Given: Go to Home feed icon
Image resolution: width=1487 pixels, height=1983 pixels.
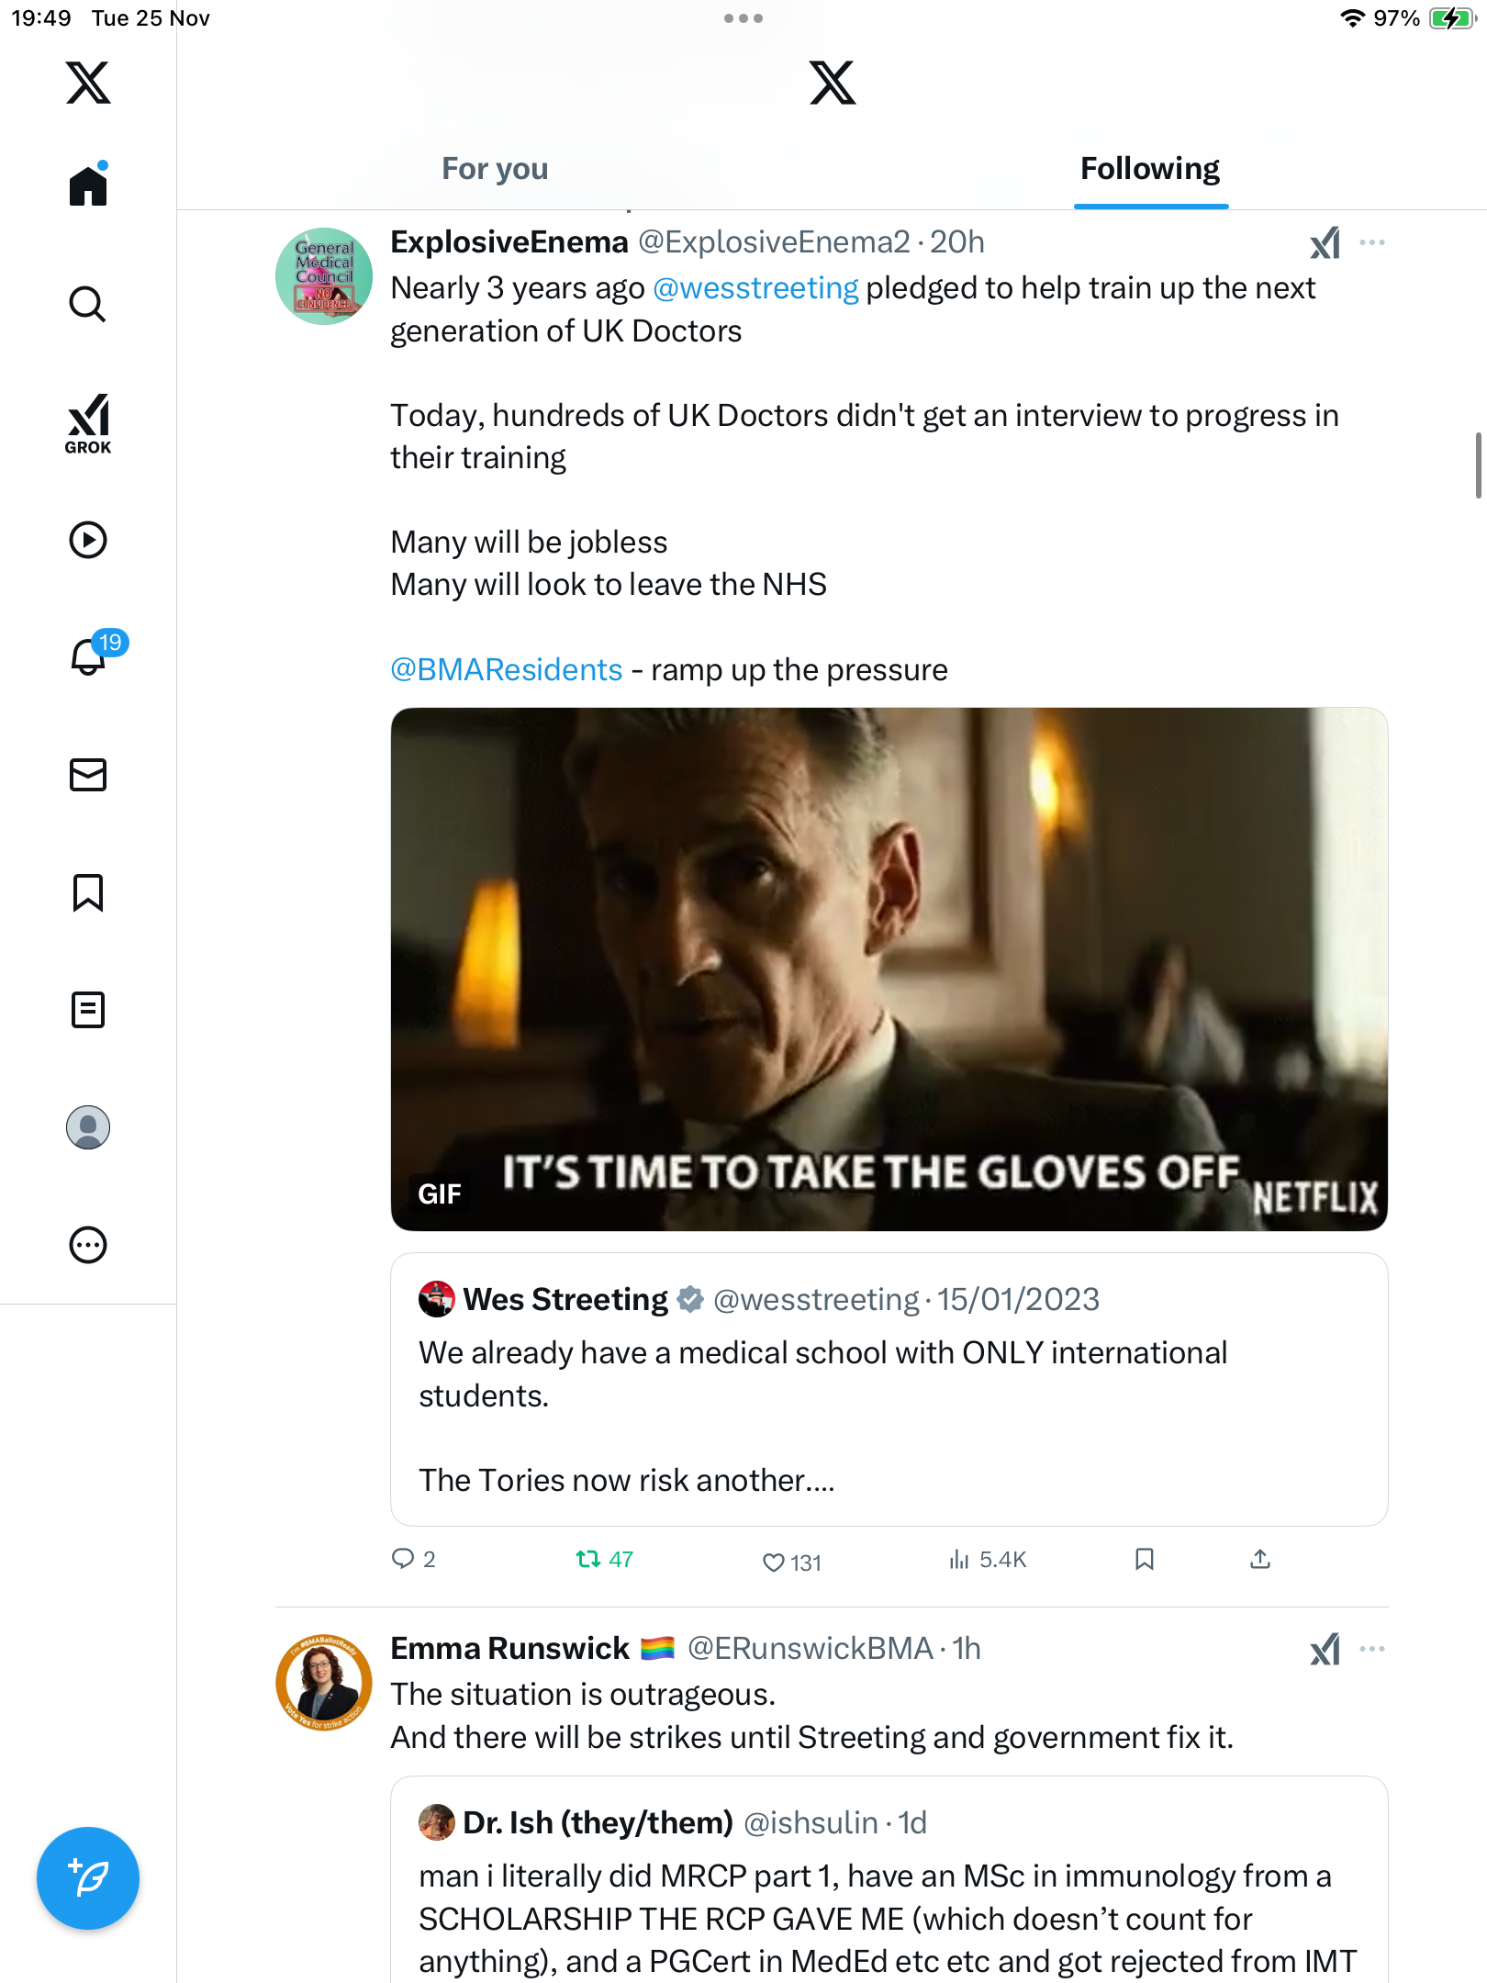Looking at the screenshot, I should [x=88, y=186].
